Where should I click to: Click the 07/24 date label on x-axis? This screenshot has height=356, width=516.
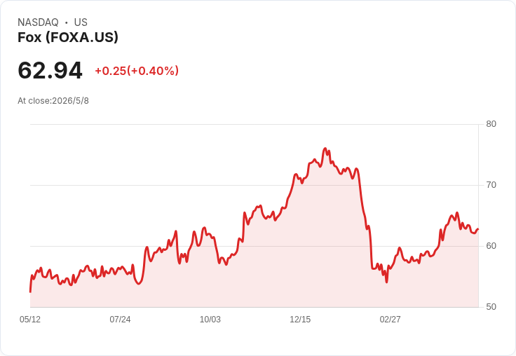pyautogui.click(x=120, y=320)
